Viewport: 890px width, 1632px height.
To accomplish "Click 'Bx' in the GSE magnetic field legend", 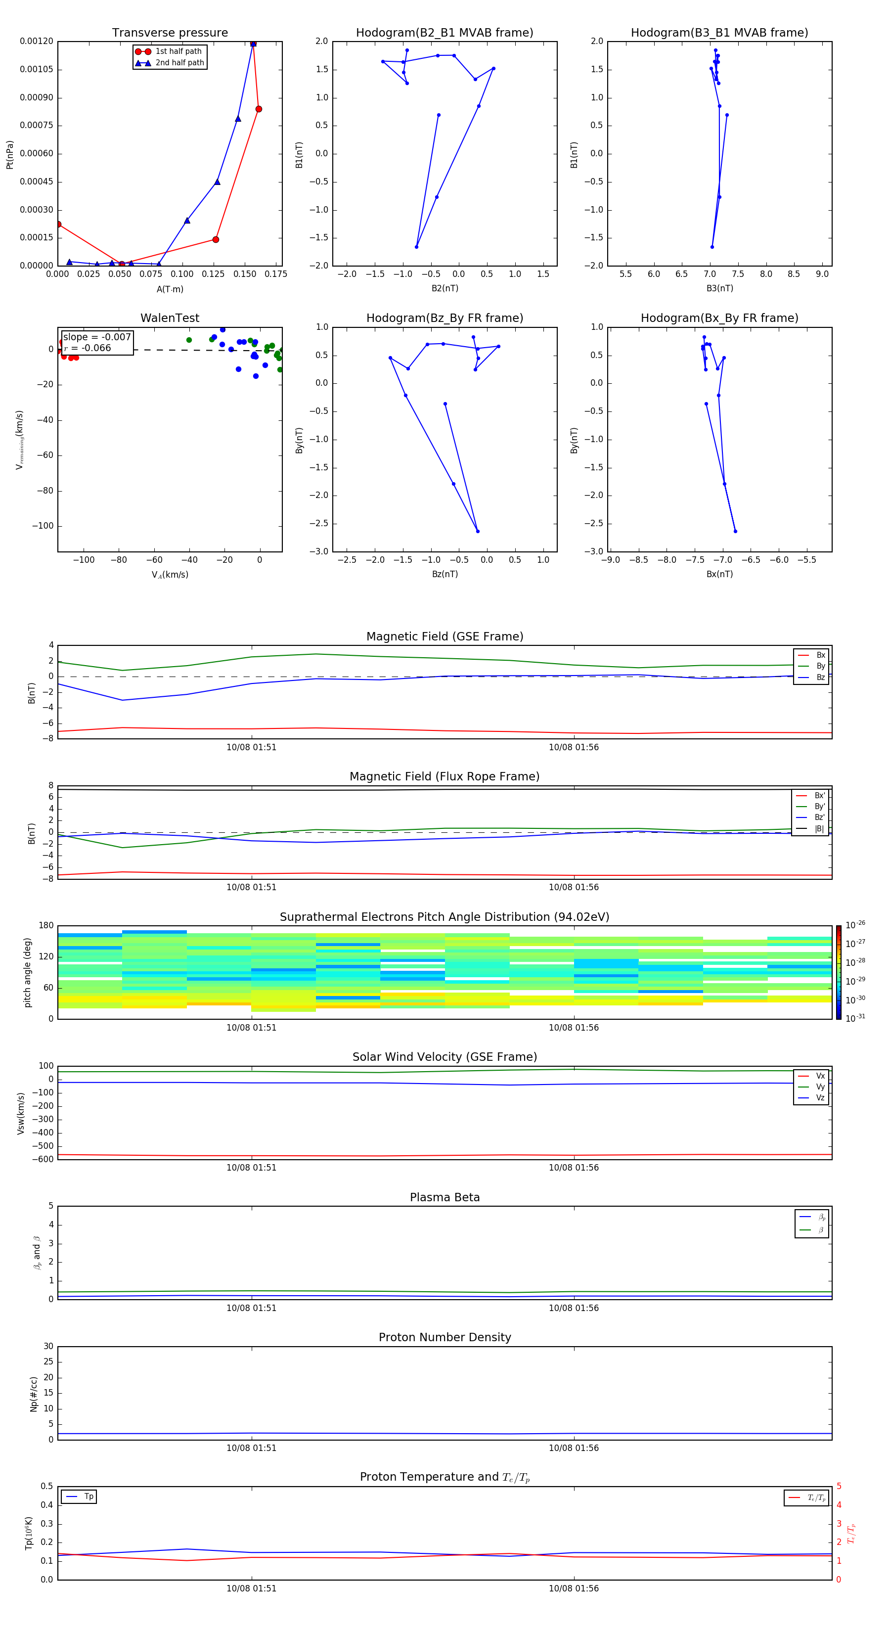I will pos(811,655).
